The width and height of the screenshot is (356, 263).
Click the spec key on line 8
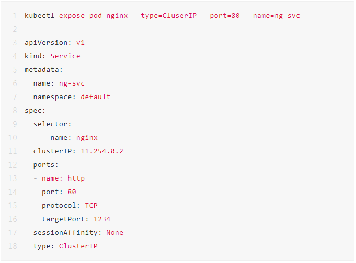click(x=35, y=111)
